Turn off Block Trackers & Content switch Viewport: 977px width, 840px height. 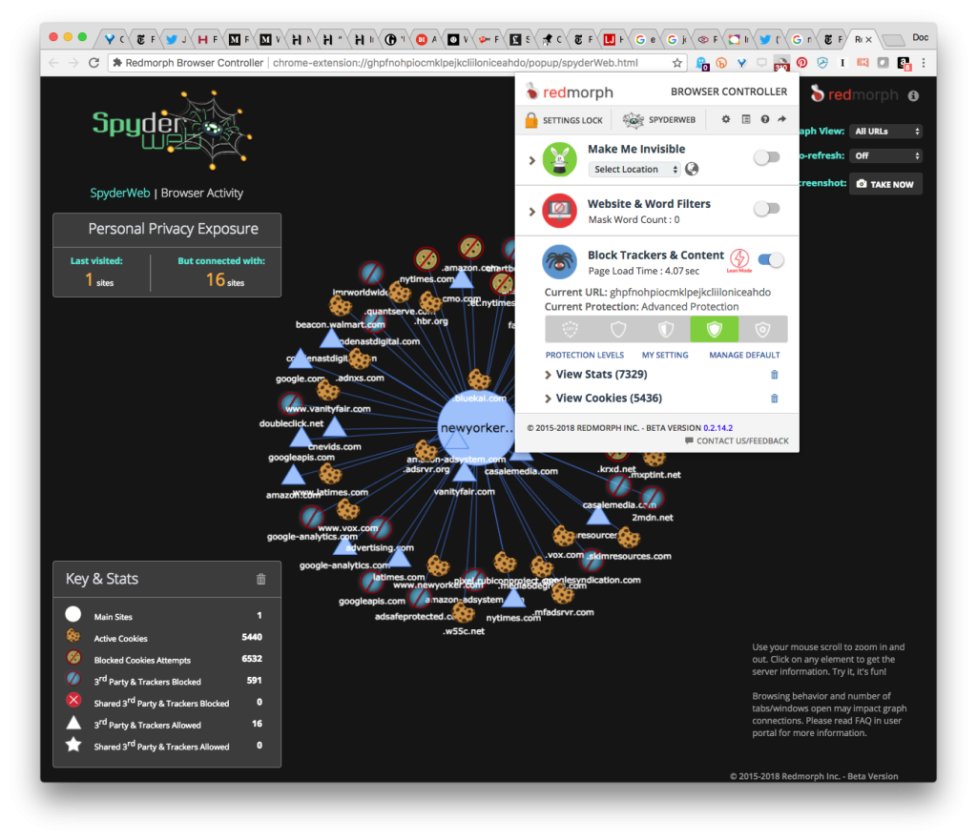tap(771, 259)
